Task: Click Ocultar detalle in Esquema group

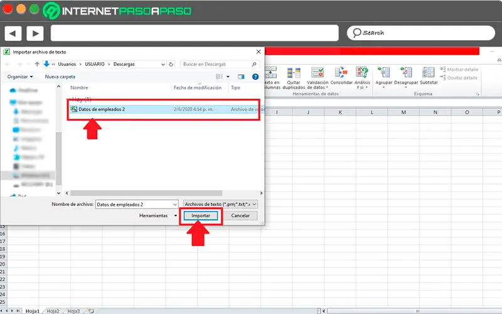Action: pos(459,78)
